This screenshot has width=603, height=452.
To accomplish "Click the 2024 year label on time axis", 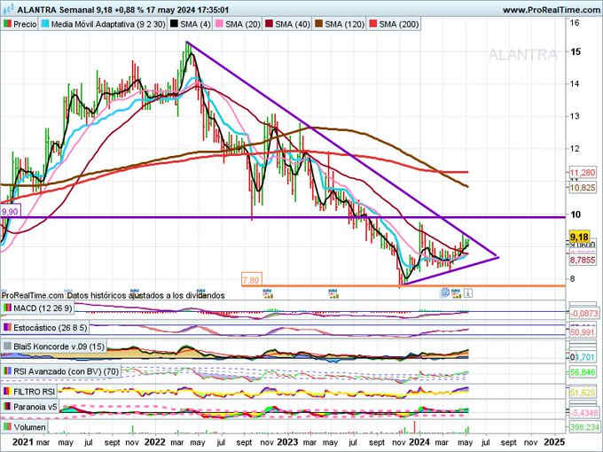I will pos(419,442).
